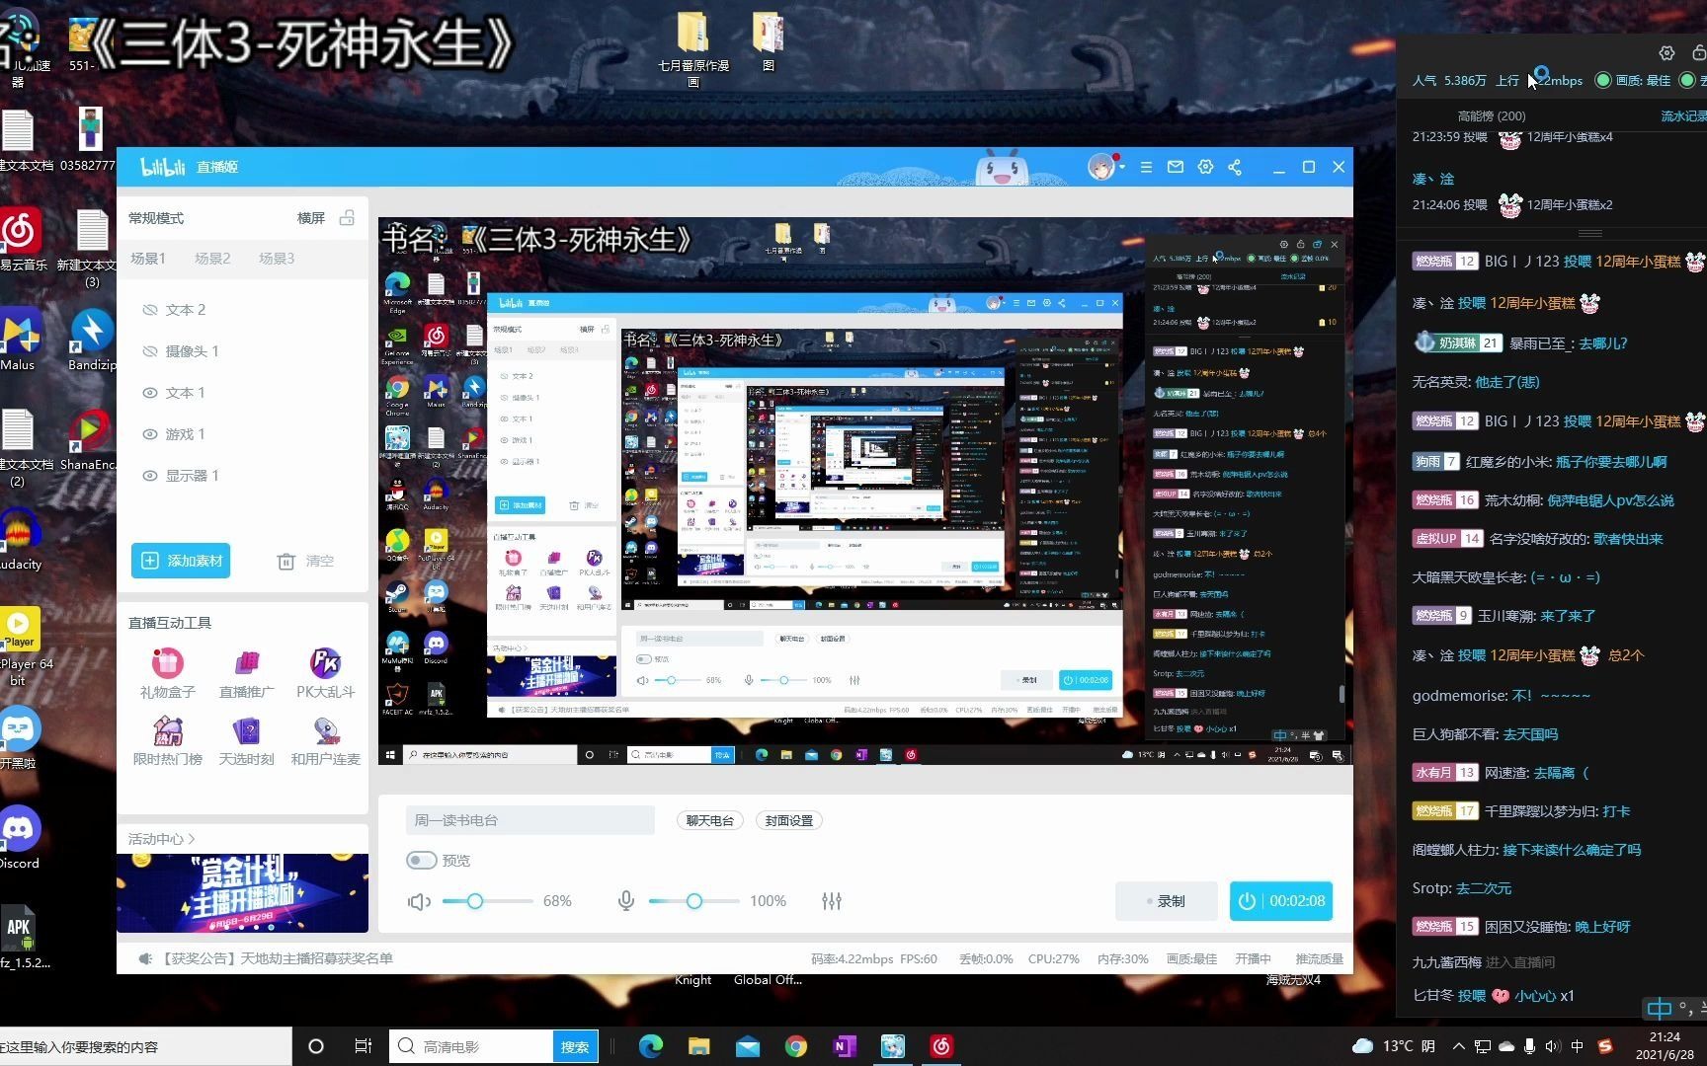Viewport: 1707px width, 1066px height.
Task: Mute the speaker volume icon
Action: (420, 901)
